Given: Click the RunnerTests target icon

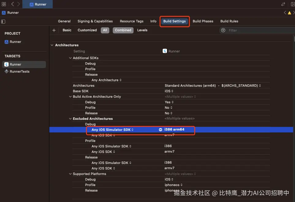Looking at the screenshot, I should (x=6, y=71).
